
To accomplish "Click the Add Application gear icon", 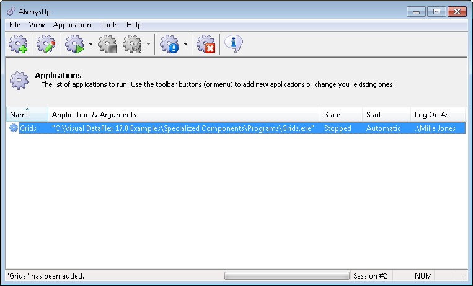I will [18, 44].
